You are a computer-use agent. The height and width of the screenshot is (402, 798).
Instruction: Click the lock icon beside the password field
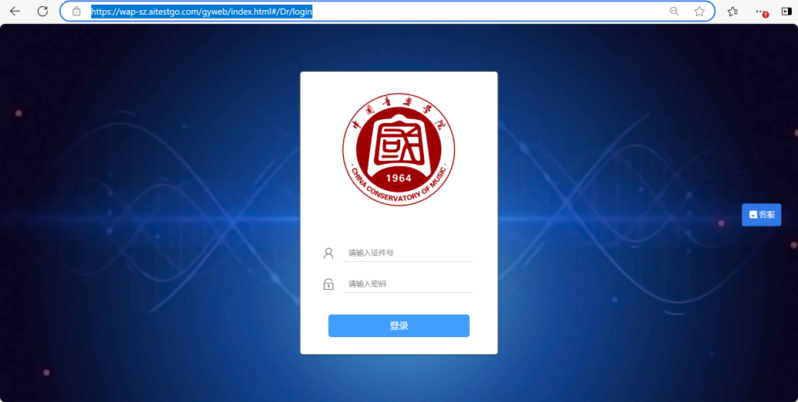click(x=328, y=284)
